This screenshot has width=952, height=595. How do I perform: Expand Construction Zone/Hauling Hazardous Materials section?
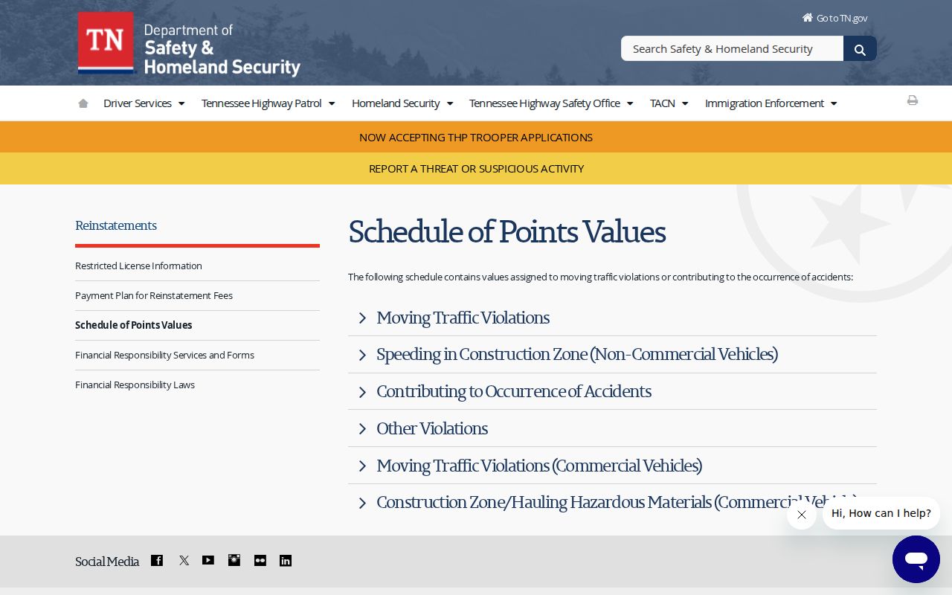click(612, 503)
